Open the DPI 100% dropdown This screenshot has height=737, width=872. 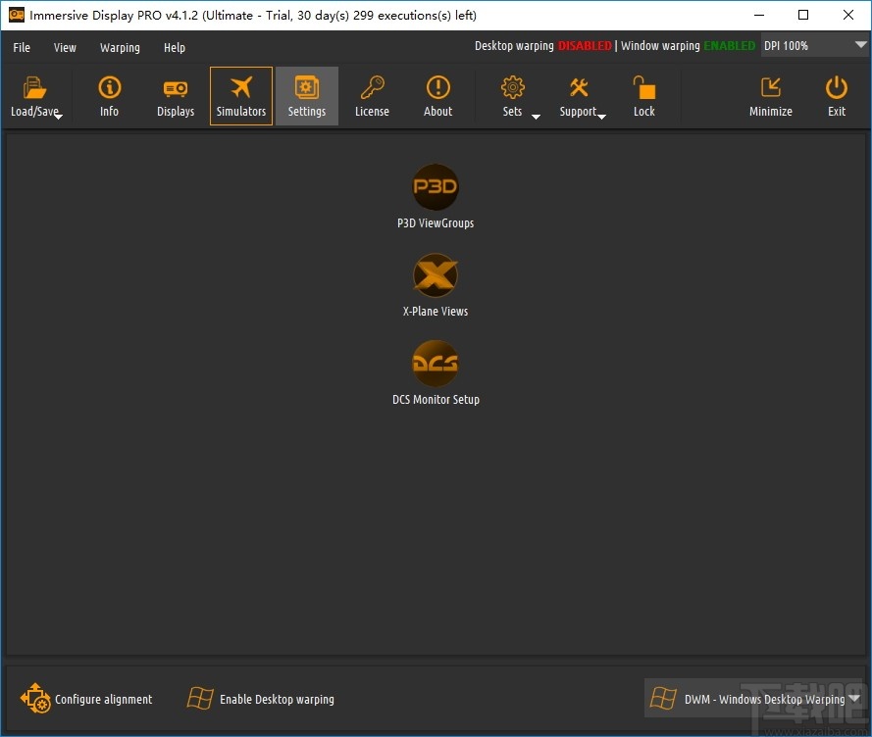tap(813, 46)
